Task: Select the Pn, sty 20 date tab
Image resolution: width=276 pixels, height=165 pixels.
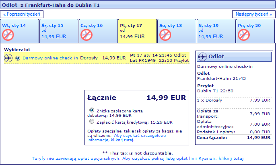Action: (255, 31)
